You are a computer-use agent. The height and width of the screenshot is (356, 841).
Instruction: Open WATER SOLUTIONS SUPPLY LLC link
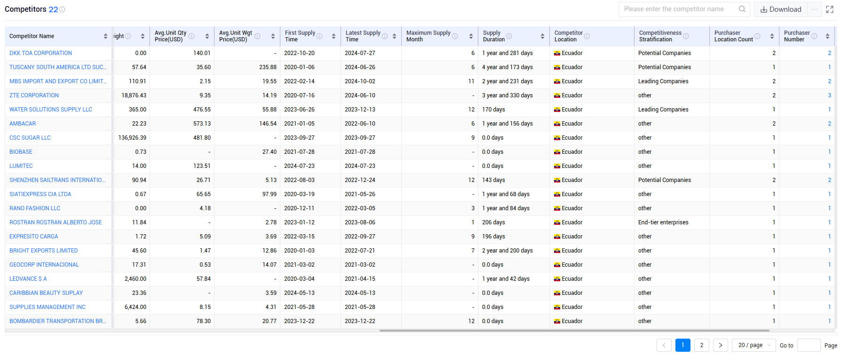(x=51, y=110)
